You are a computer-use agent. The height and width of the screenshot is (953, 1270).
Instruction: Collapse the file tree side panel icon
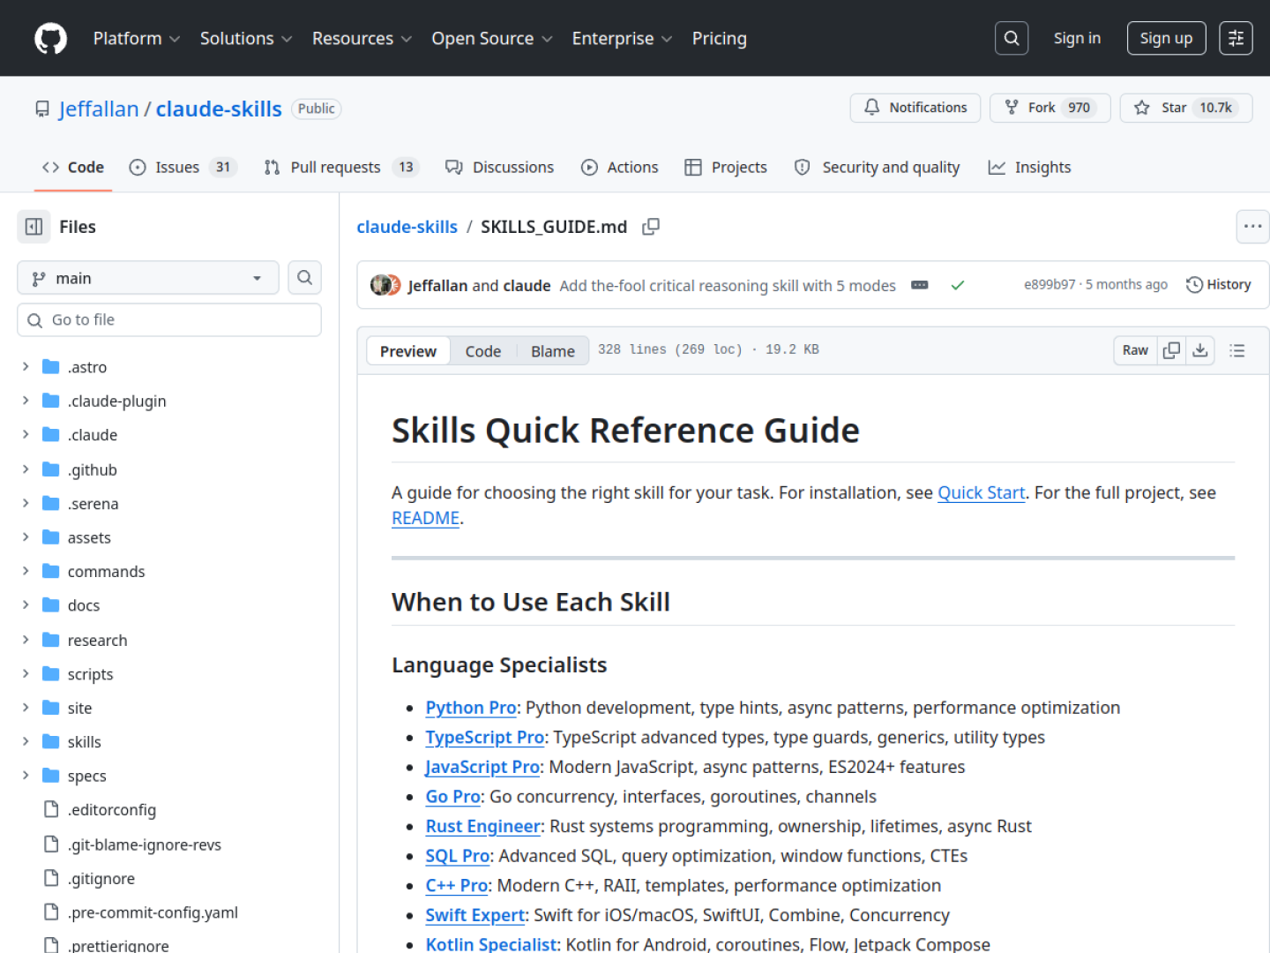34,227
